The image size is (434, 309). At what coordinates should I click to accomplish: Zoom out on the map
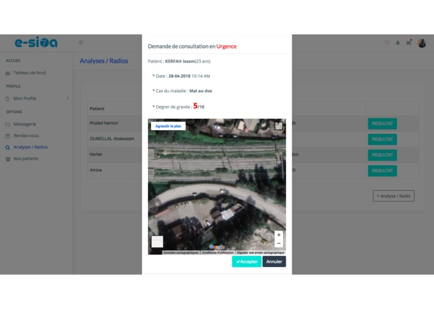279,243
